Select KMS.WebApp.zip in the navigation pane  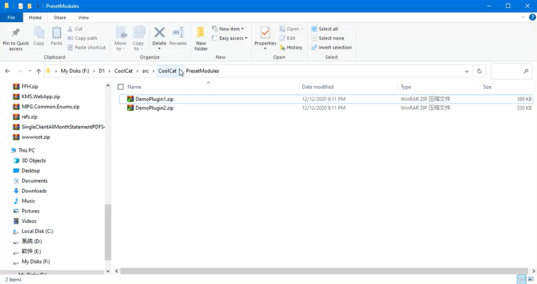(x=41, y=96)
